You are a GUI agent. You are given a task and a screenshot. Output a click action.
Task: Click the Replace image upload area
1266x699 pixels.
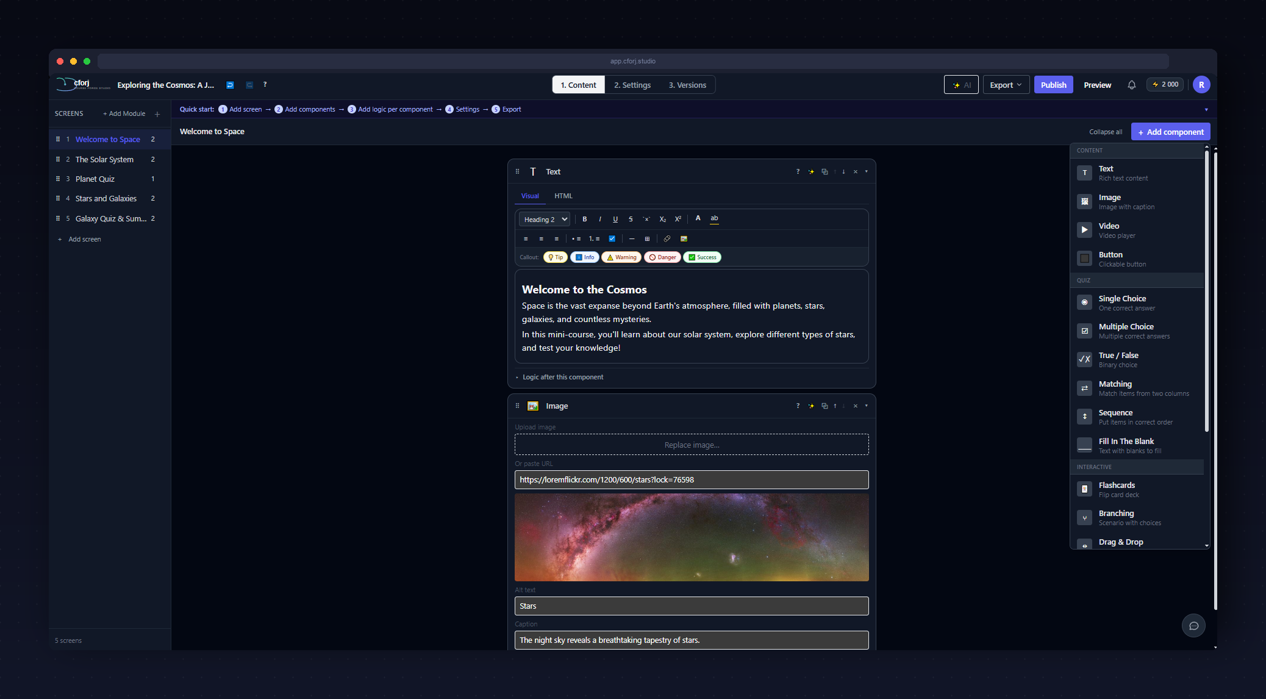692,445
